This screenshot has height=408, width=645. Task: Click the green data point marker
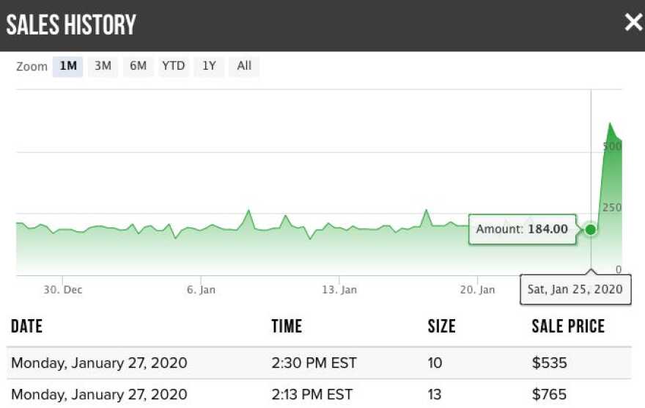591,230
